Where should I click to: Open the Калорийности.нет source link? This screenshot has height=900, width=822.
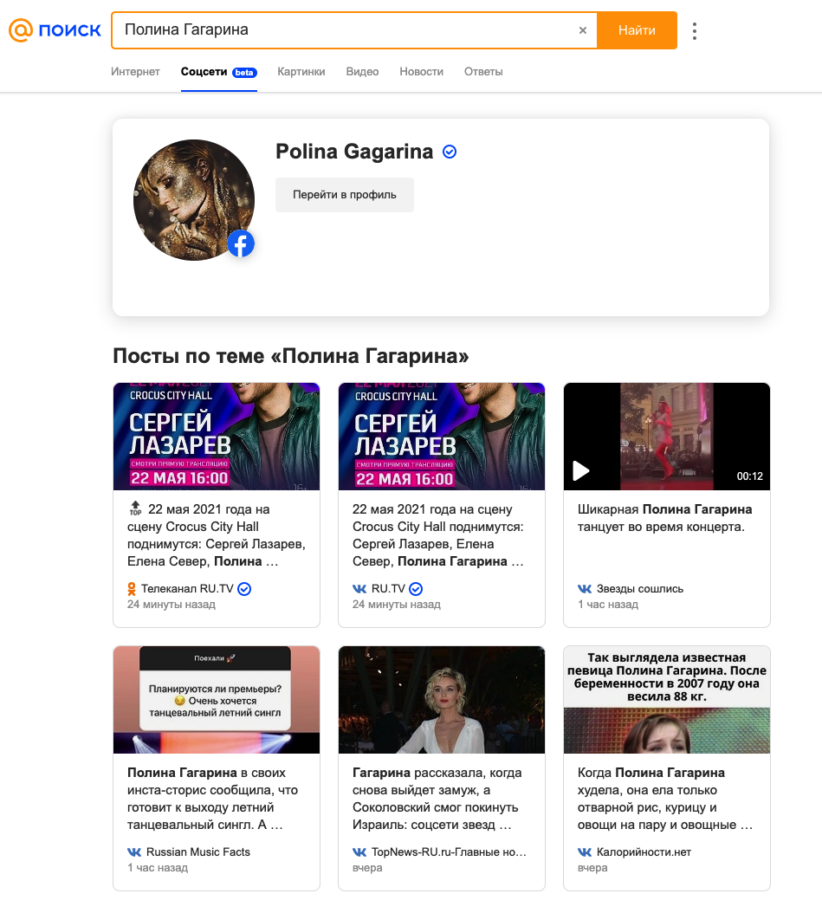pyautogui.click(x=644, y=852)
